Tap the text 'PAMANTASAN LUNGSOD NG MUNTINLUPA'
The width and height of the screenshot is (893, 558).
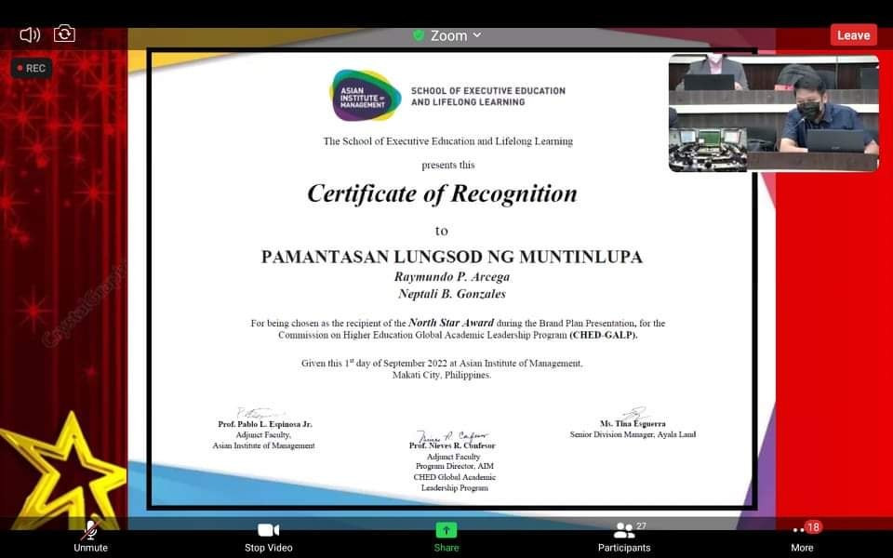(x=452, y=257)
